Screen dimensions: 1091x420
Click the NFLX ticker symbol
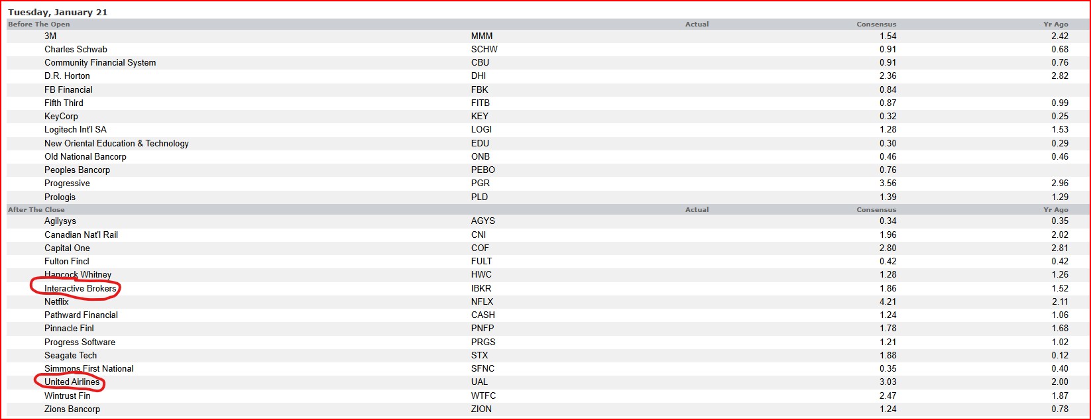pos(482,301)
